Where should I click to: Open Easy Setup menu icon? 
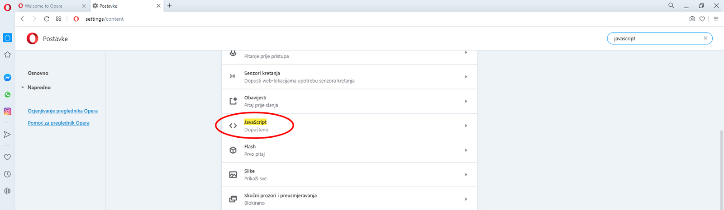pos(716,19)
